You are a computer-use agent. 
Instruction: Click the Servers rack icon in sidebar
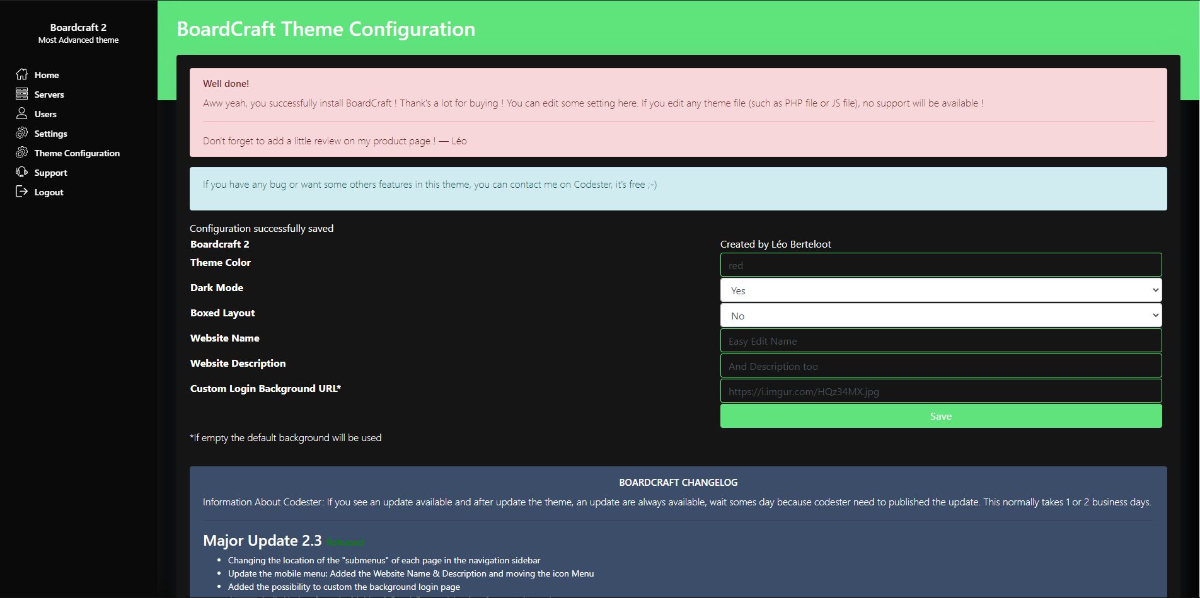coord(21,94)
